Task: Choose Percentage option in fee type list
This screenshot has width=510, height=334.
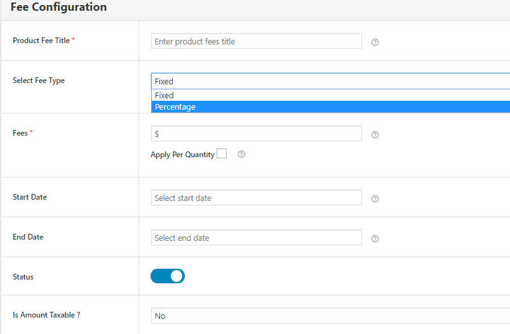Action: [x=330, y=106]
